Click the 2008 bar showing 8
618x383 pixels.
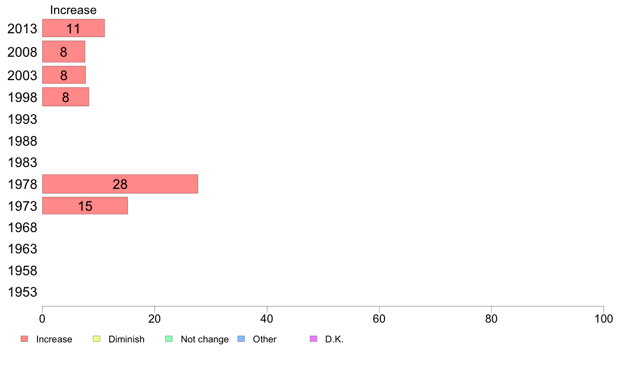tap(63, 52)
